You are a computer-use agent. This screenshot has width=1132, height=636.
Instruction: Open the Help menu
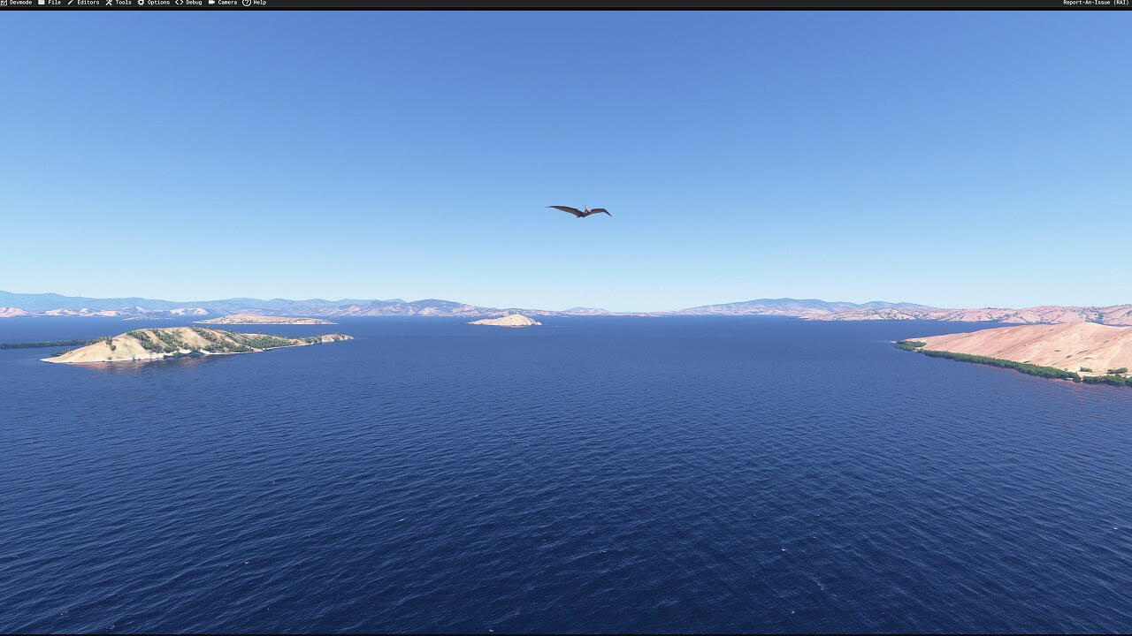(259, 3)
